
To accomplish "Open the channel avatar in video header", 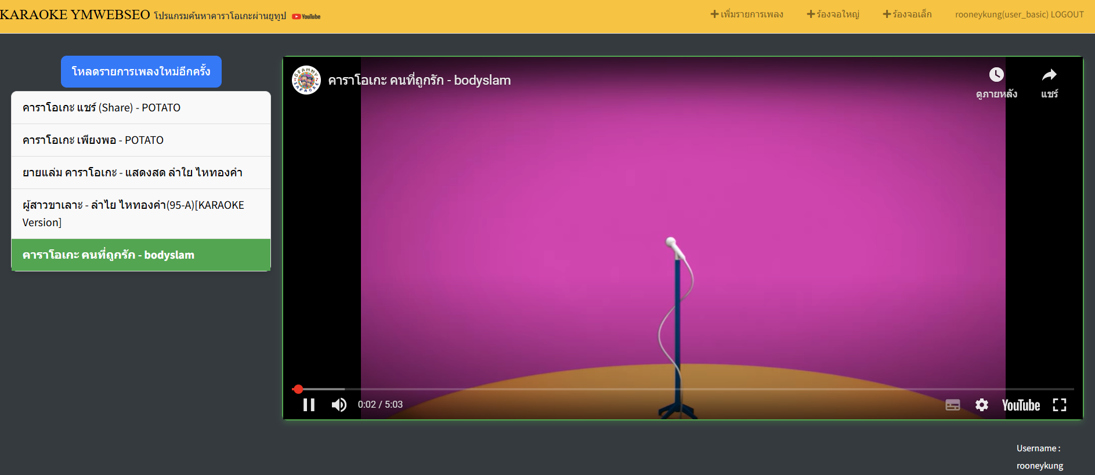I will click(x=306, y=80).
